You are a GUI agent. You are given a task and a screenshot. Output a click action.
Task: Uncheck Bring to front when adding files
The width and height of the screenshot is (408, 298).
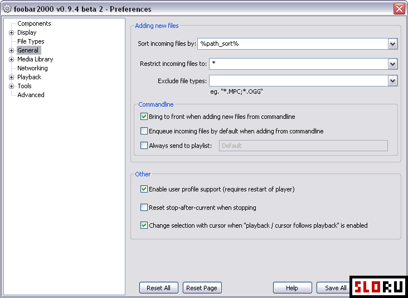click(144, 117)
